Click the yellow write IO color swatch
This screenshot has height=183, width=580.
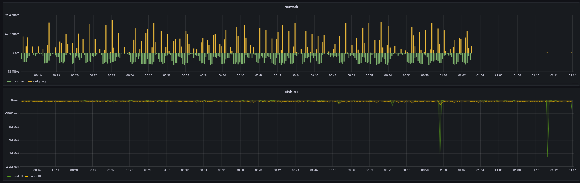pos(27,176)
